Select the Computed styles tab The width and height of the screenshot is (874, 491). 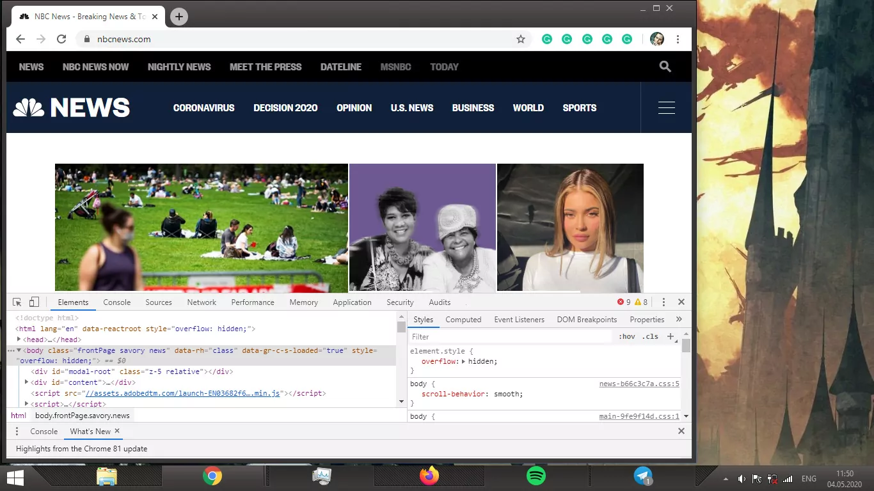pyautogui.click(x=463, y=320)
